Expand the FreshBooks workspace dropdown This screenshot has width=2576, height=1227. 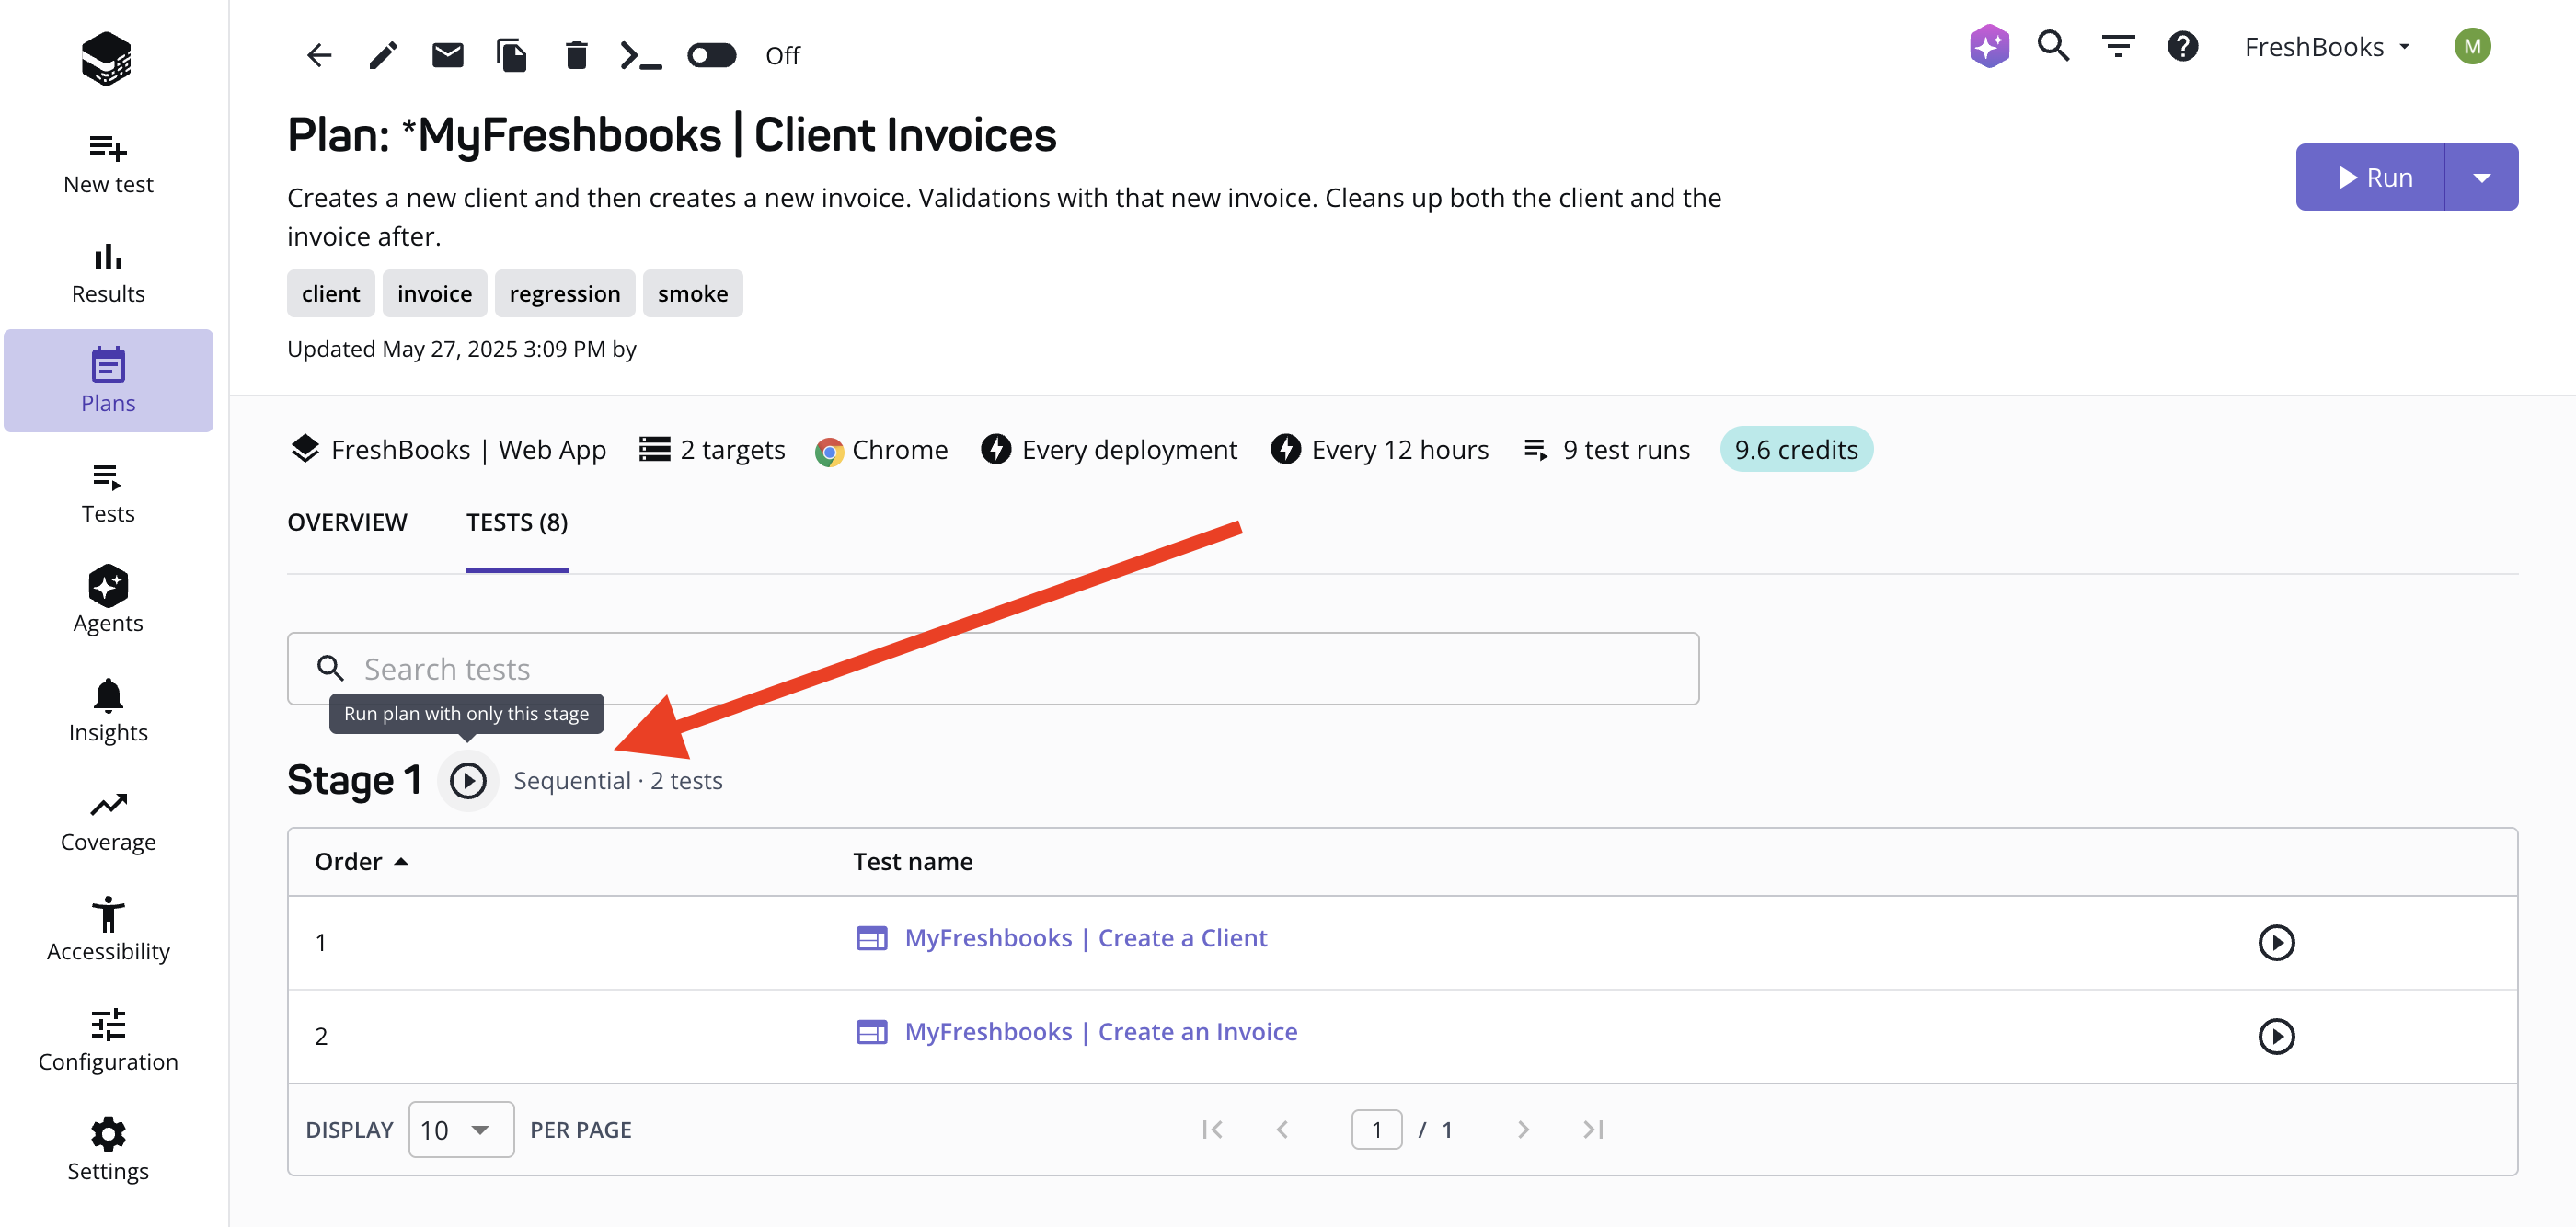2326,47
